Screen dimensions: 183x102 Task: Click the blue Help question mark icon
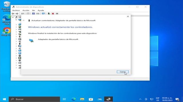(33, 14)
